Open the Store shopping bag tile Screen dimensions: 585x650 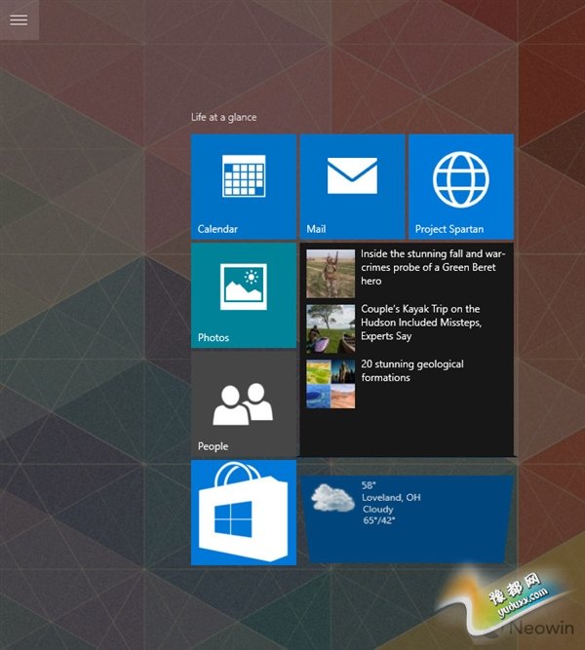point(243,513)
